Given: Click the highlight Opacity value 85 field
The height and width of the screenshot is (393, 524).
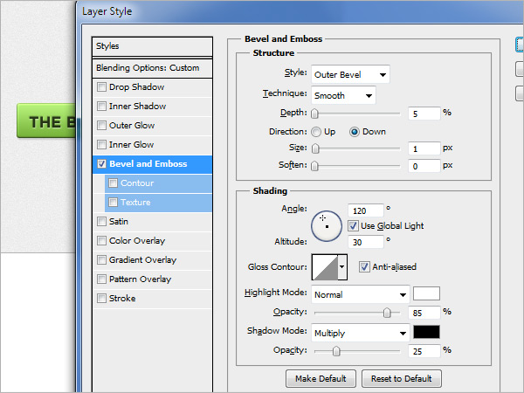Looking at the screenshot, I should click(x=424, y=313).
